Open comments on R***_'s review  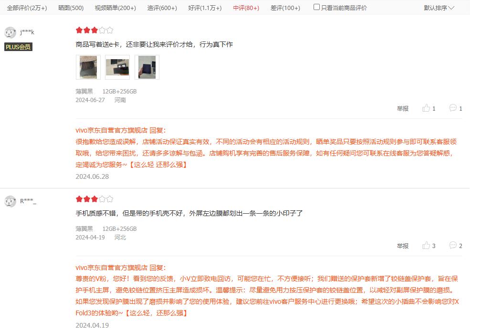(x=456, y=246)
